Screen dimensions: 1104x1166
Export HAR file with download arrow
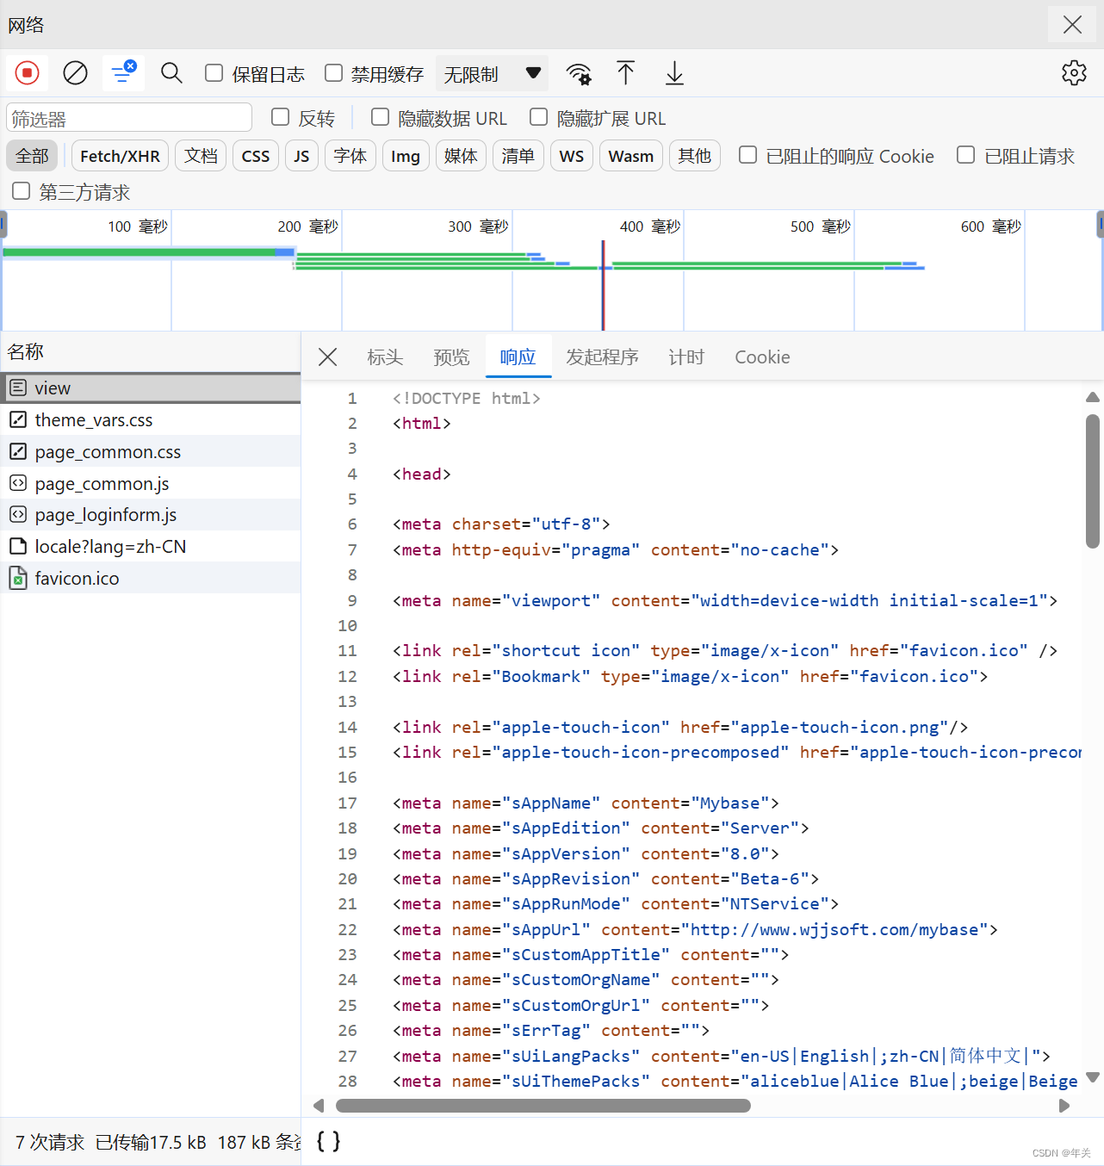[674, 73]
